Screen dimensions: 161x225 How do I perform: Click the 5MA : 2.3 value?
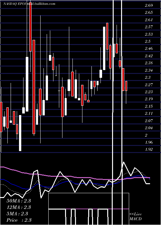tap(17, 214)
